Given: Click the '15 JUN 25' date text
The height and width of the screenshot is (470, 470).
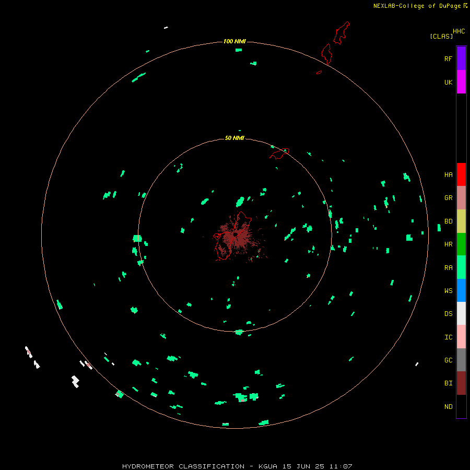Looking at the screenshot, I should tap(303, 466).
